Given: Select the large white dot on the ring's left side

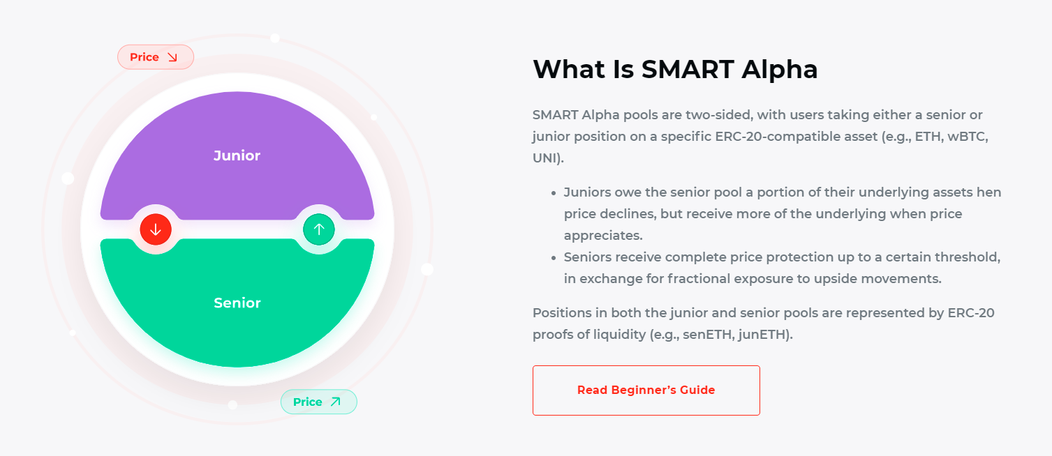Looking at the screenshot, I should (68, 178).
